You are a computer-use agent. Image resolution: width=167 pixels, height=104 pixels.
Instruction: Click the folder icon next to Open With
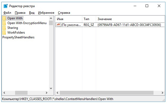coord(4,18)
